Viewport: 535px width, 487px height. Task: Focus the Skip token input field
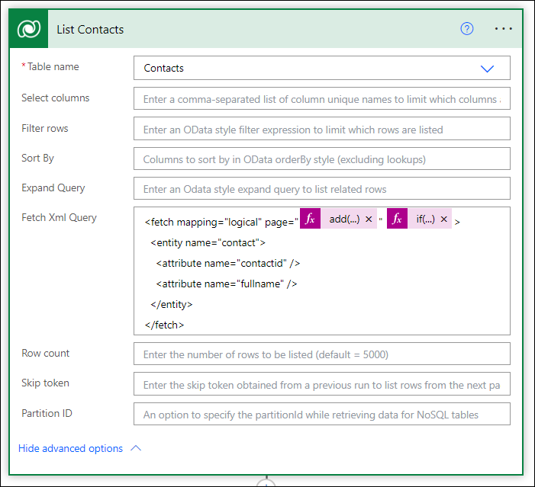[322, 384]
